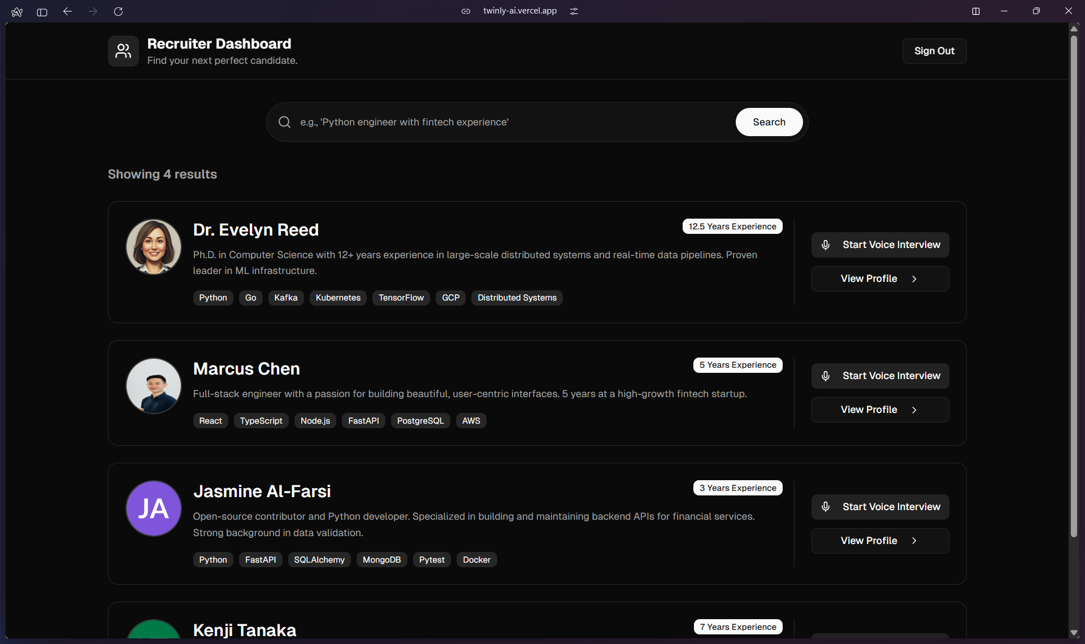This screenshot has width=1085, height=644.
Task: Start Voice Interview with Jasmine Al-Farsi
Action: [880, 507]
